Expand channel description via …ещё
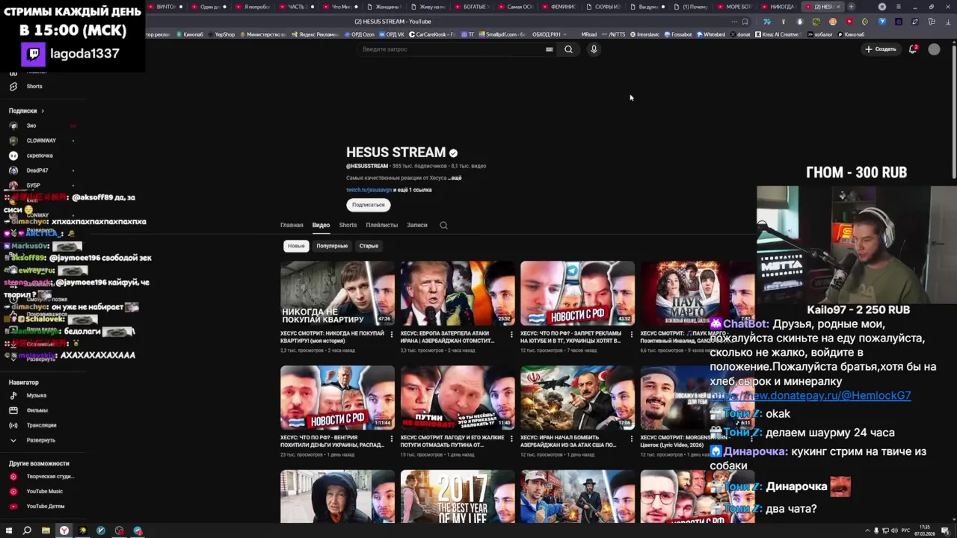 click(455, 178)
